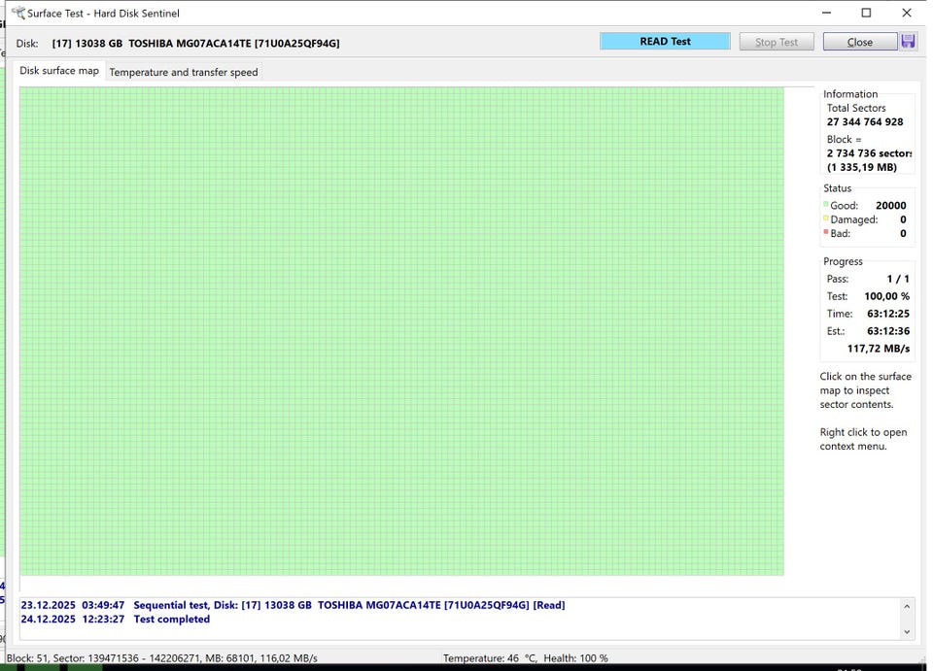Click the Hard Disk Sentinel title bar icon
The width and height of the screenshot is (933, 671).
17,13
